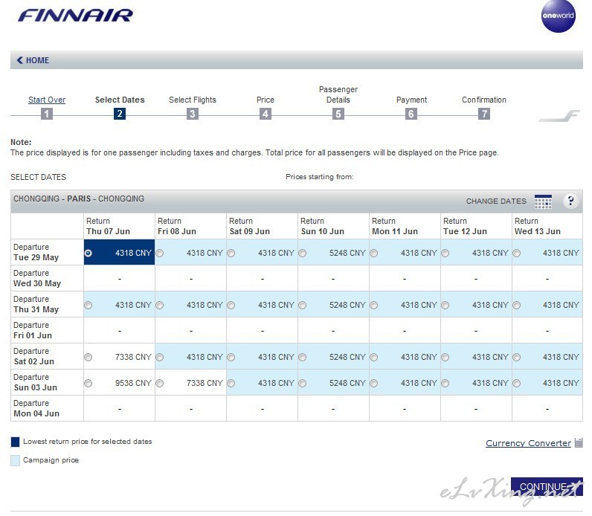This screenshot has width=592, height=516.
Task: Select Tue 29 May, return Sun 10 Jun radio
Action: (303, 253)
